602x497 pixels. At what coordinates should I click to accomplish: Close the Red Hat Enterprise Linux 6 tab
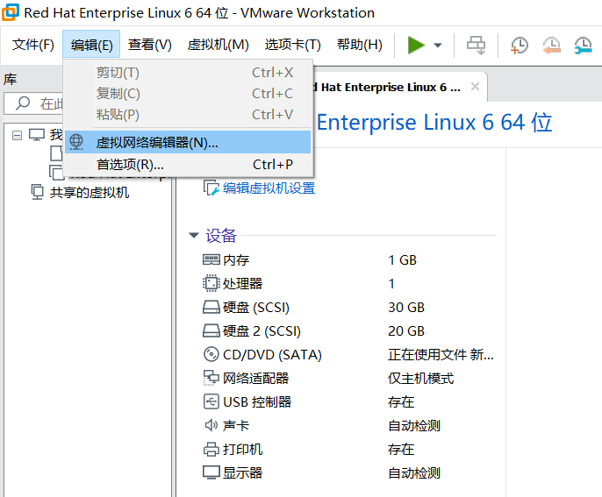pyautogui.click(x=475, y=87)
